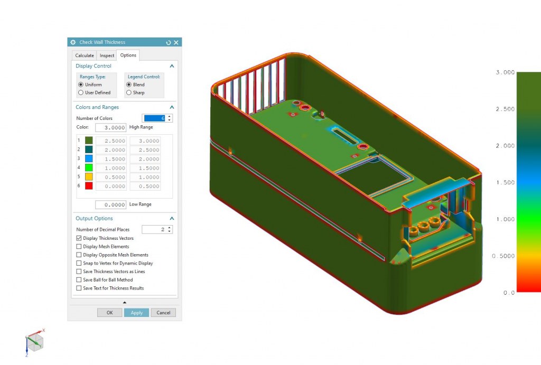Choose the Sharp legend control option
The width and height of the screenshot is (541, 365).
[x=128, y=92]
